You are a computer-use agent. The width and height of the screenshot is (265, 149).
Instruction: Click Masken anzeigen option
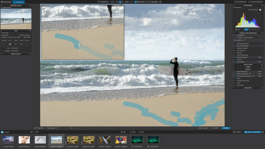pos(202,128)
